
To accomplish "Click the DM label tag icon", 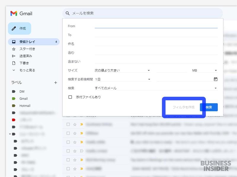I will click(x=14, y=91).
